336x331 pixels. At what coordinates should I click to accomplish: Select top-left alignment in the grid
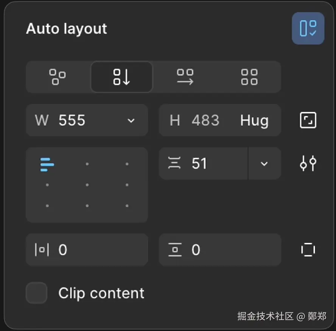point(47,164)
